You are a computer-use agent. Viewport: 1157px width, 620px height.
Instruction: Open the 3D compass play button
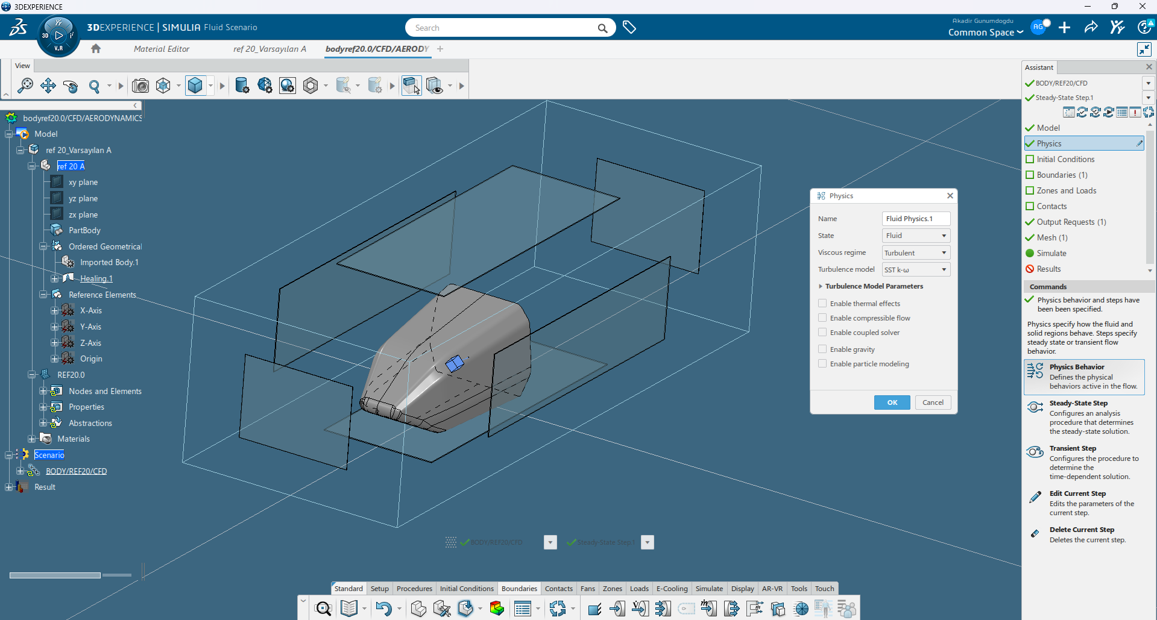[59, 36]
